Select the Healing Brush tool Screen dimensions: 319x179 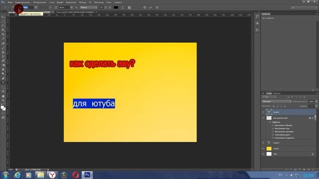coord(3,43)
